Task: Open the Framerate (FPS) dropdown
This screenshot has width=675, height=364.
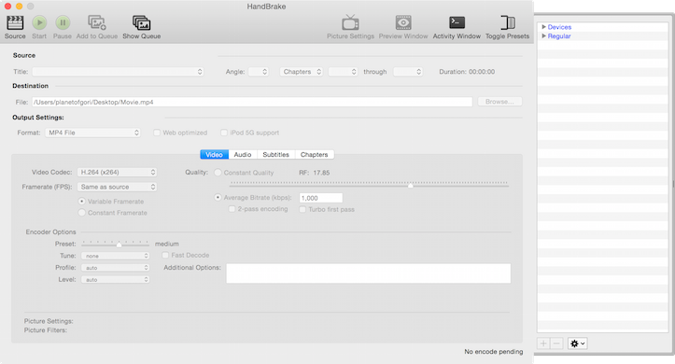Action: tap(117, 187)
